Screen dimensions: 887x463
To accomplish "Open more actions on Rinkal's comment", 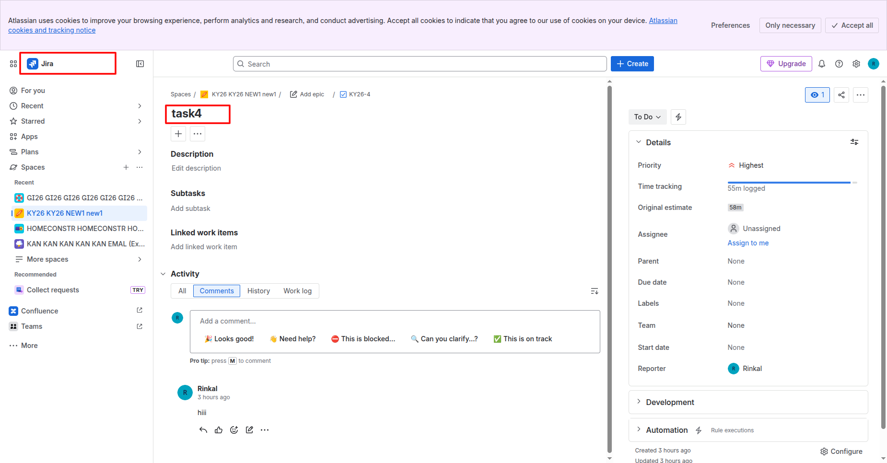I will coord(265,430).
